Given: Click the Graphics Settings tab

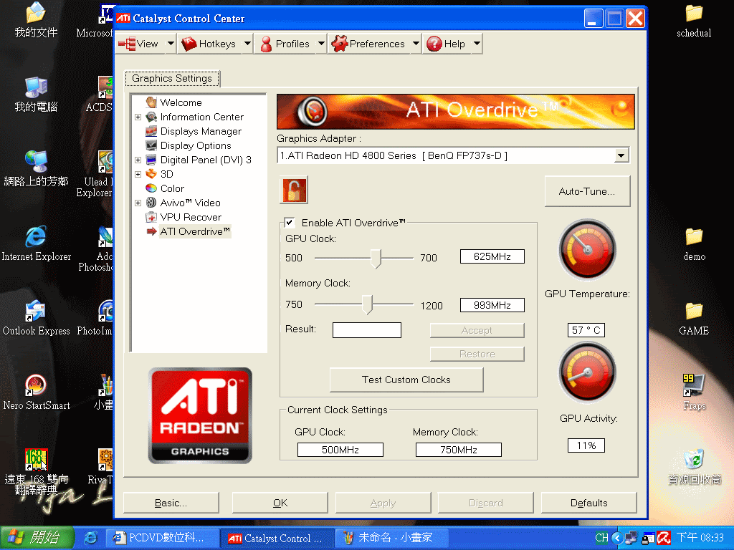Looking at the screenshot, I should [x=172, y=79].
